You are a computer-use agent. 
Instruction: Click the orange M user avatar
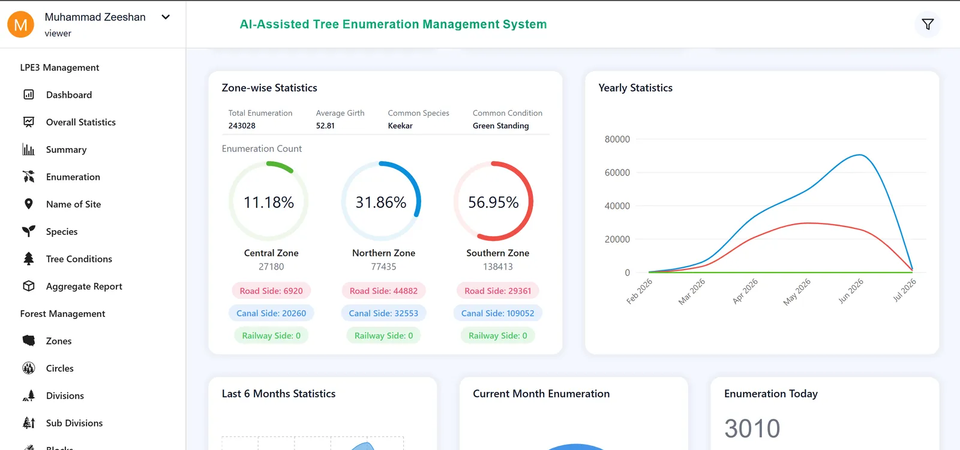[x=20, y=25]
